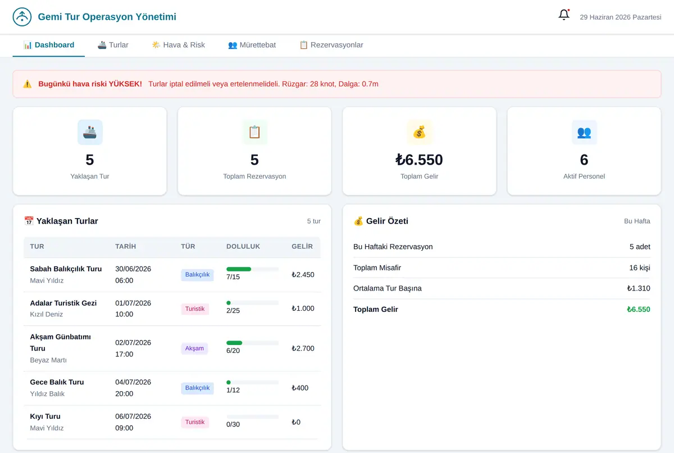
Task: Open the notifications bell
Action: (x=564, y=15)
